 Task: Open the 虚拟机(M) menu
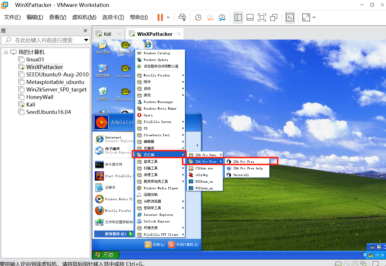(84, 17)
